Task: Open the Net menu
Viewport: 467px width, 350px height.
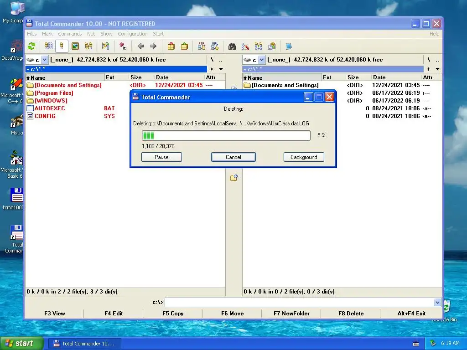Action: point(91,34)
